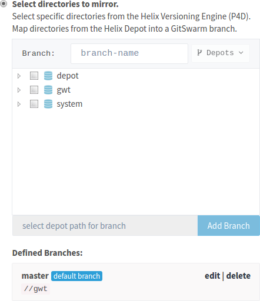Click the master branch name
The height and width of the screenshot is (301, 260).
pos(35,276)
